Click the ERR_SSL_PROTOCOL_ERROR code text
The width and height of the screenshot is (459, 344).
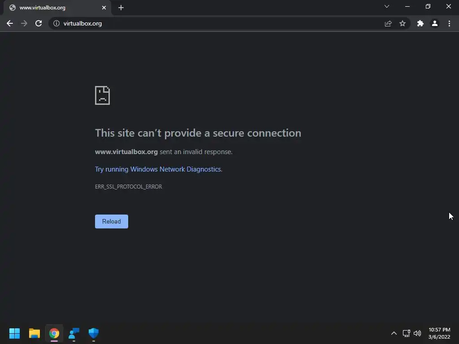tap(129, 187)
